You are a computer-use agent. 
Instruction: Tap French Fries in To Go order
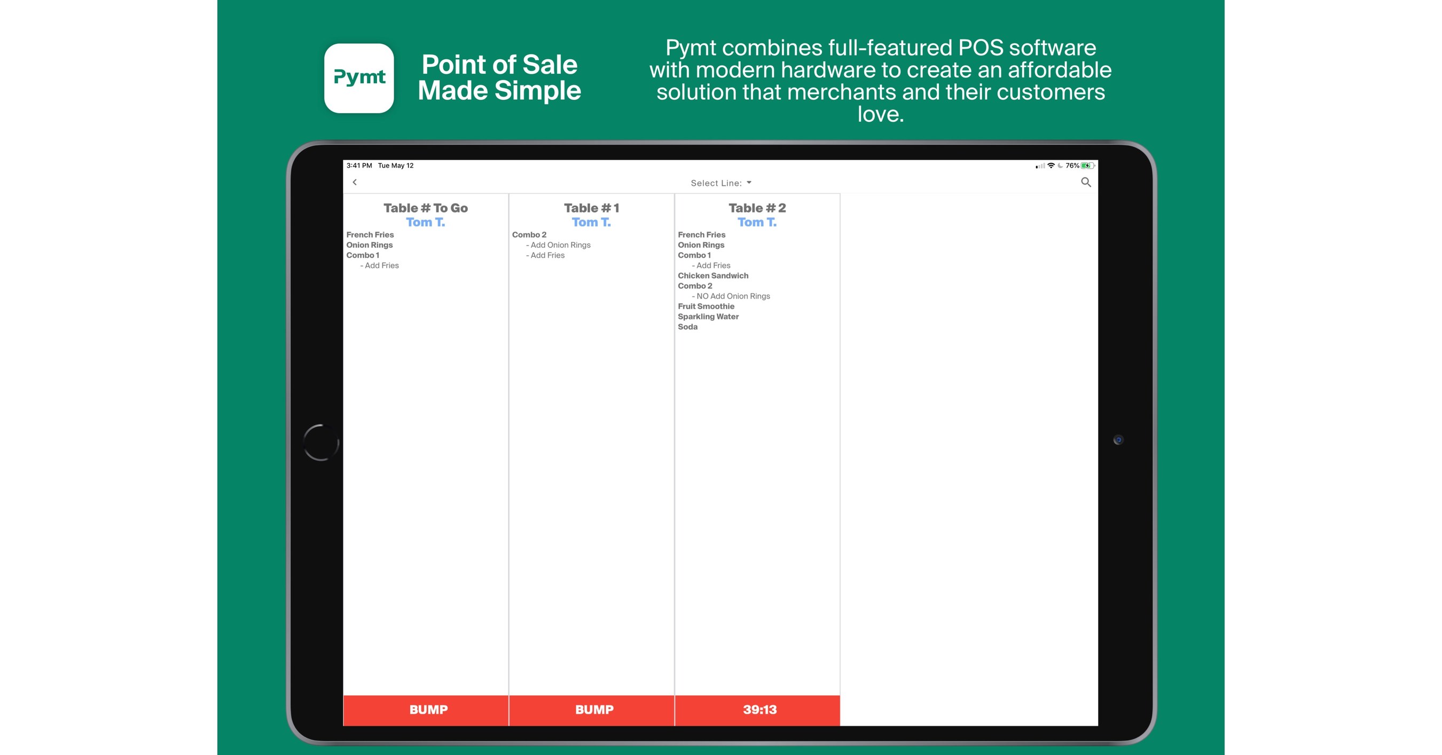point(370,235)
